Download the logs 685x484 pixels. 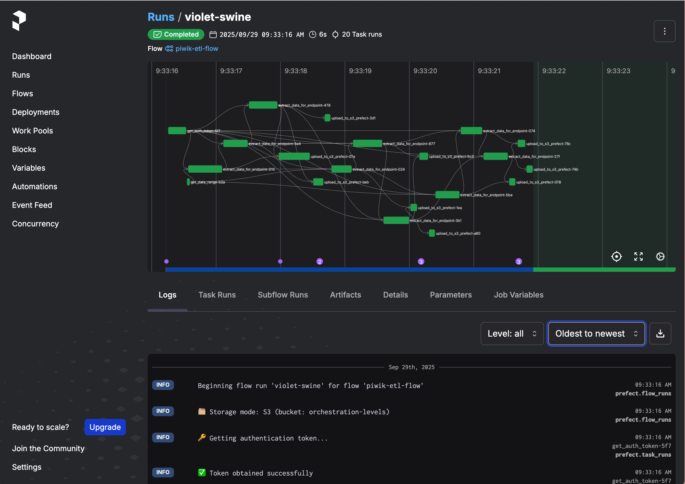tap(660, 333)
